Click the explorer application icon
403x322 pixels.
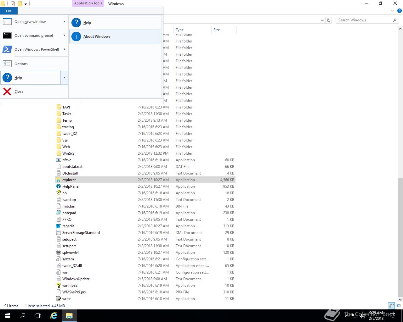(58, 180)
